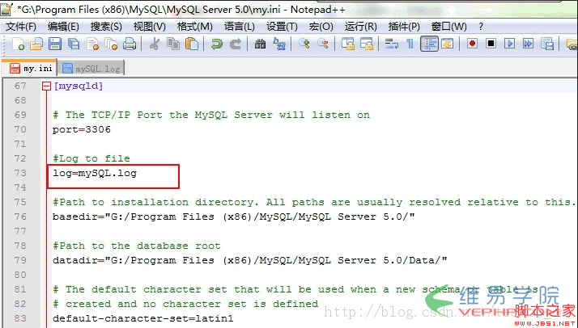Screen dimensions: 578x328
Task: Switch to the mySQL.log tab
Action: click(91, 69)
